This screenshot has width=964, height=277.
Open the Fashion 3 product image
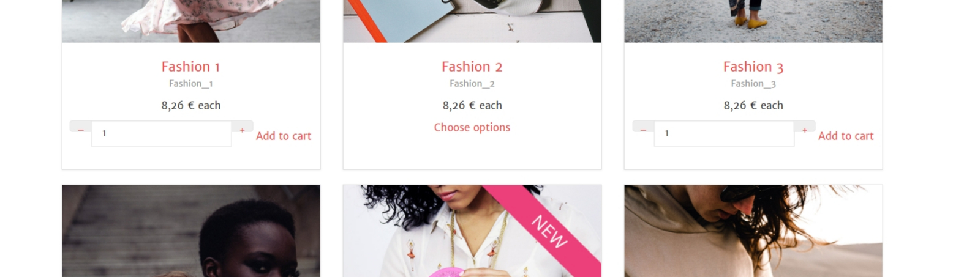click(753, 21)
